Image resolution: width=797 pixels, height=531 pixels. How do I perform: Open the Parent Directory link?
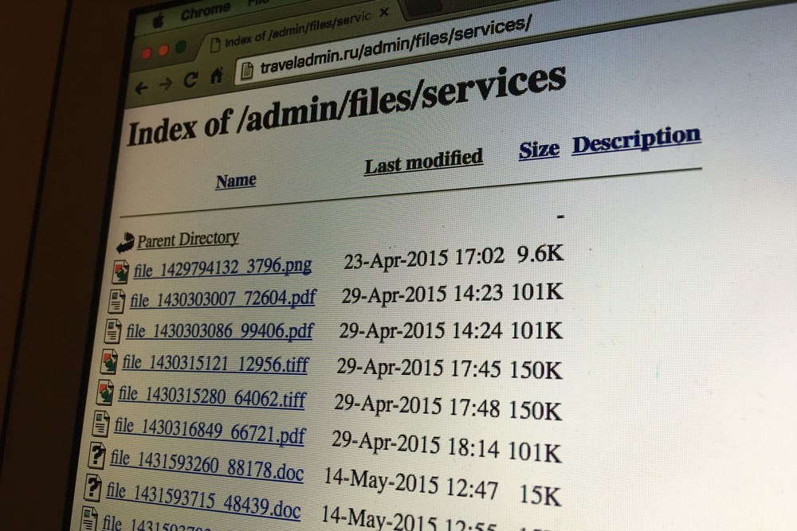pos(188,239)
